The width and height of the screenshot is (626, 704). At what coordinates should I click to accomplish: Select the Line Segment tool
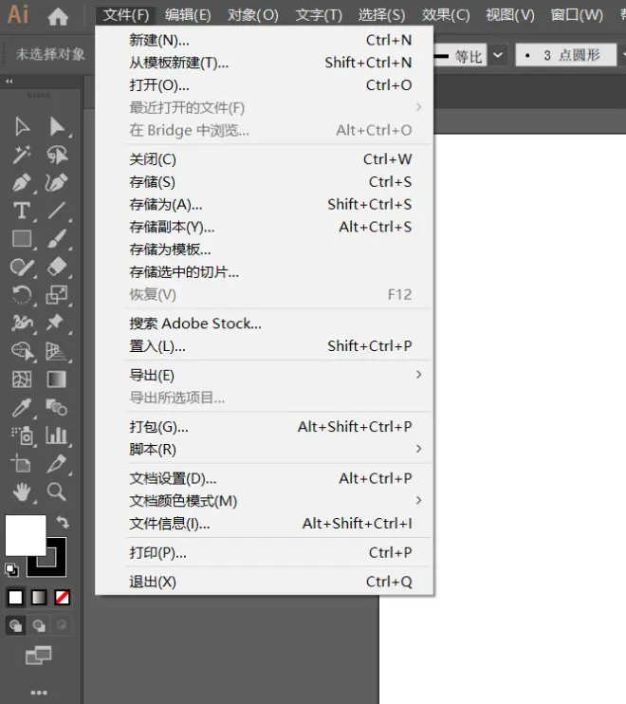click(57, 211)
